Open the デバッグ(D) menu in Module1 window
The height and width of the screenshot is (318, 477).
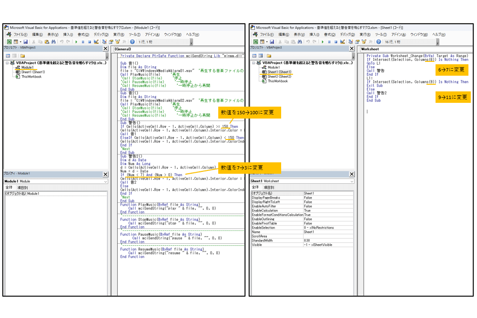(101, 35)
